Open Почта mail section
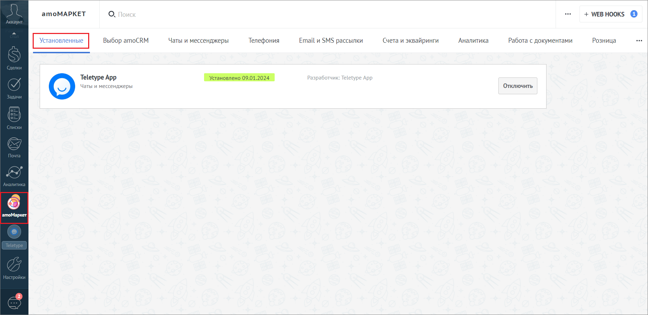 click(14, 148)
